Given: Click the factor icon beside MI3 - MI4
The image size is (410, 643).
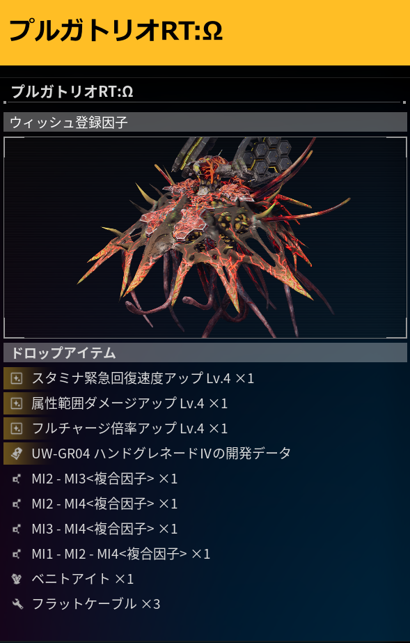Looking at the screenshot, I should point(17,529).
